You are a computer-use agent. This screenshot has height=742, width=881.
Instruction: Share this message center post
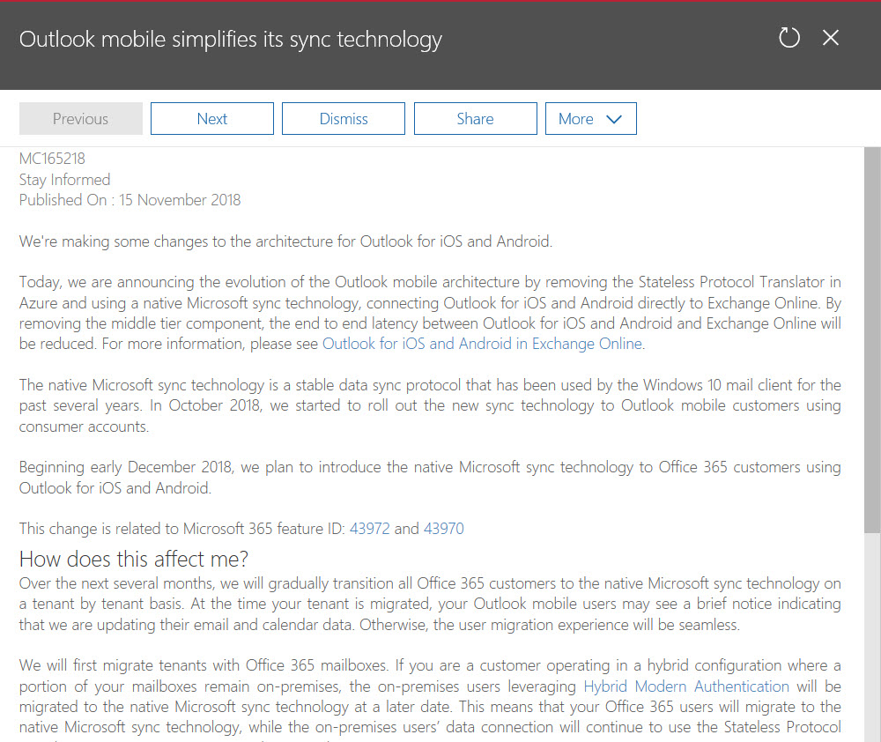coord(476,119)
